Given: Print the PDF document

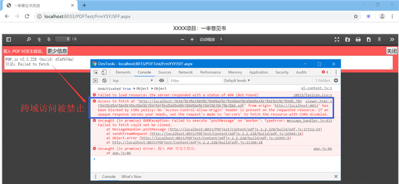Looking at the screenshot, I should (358, 39).
